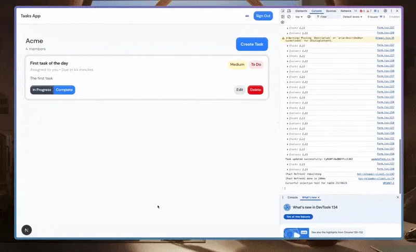The width and height of the screenshot is (416, 252).
Task: Click the clear console icon
Action: click(x=289, y=17)
